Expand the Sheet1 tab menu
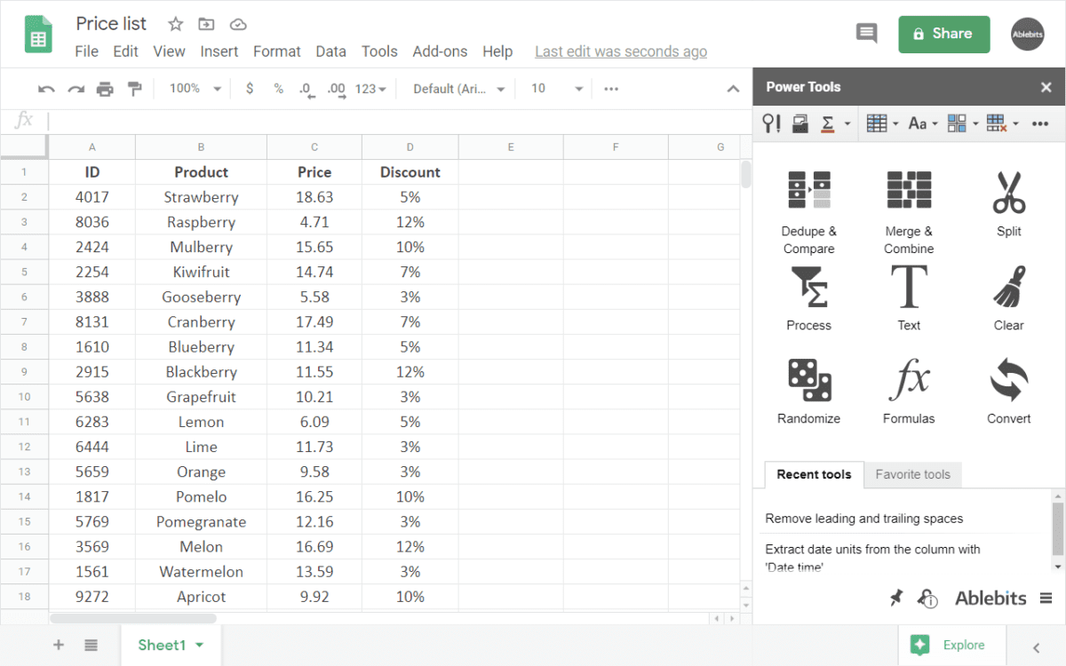This screenshot has height=666, width=1066. (x=199, y=645)
